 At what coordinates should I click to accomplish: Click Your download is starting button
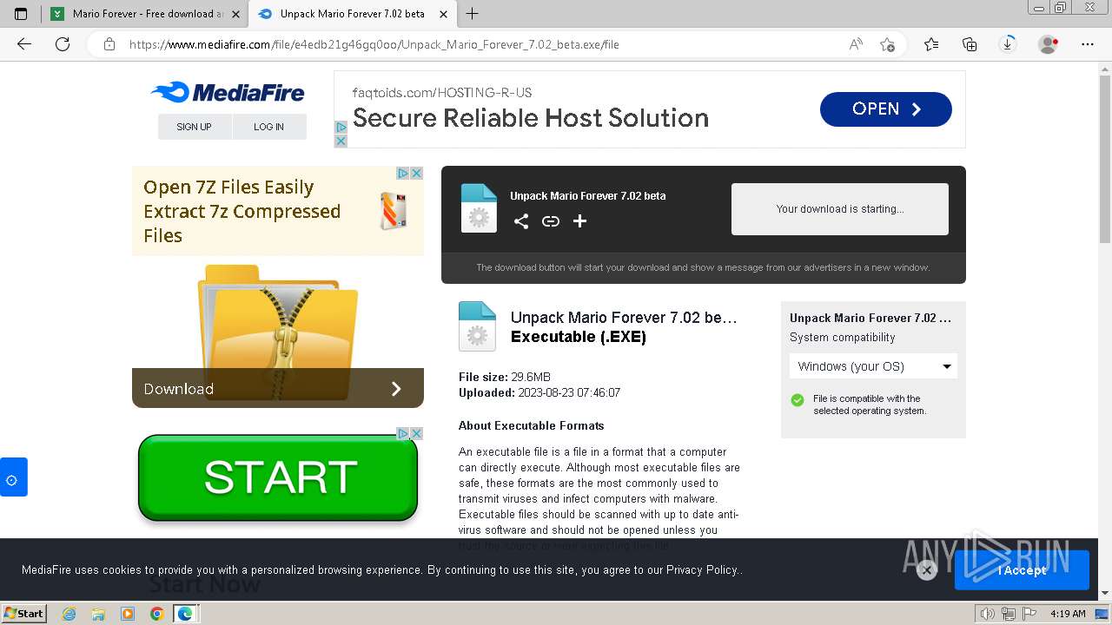point(840,209)
